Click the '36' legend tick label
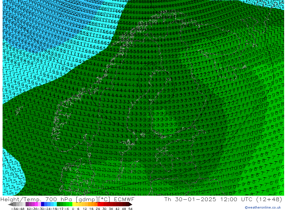This screenshot has height=210, width=287. 111,209
